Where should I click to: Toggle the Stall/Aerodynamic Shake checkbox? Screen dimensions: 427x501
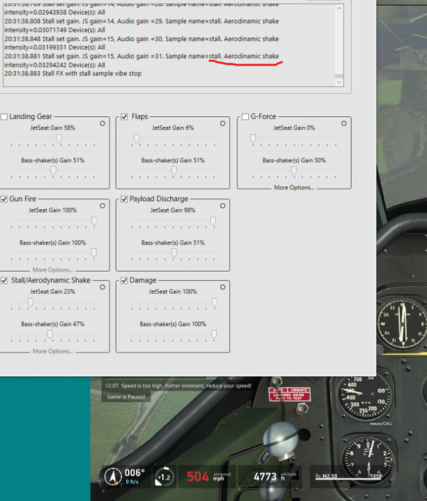(x=4, y=281)
